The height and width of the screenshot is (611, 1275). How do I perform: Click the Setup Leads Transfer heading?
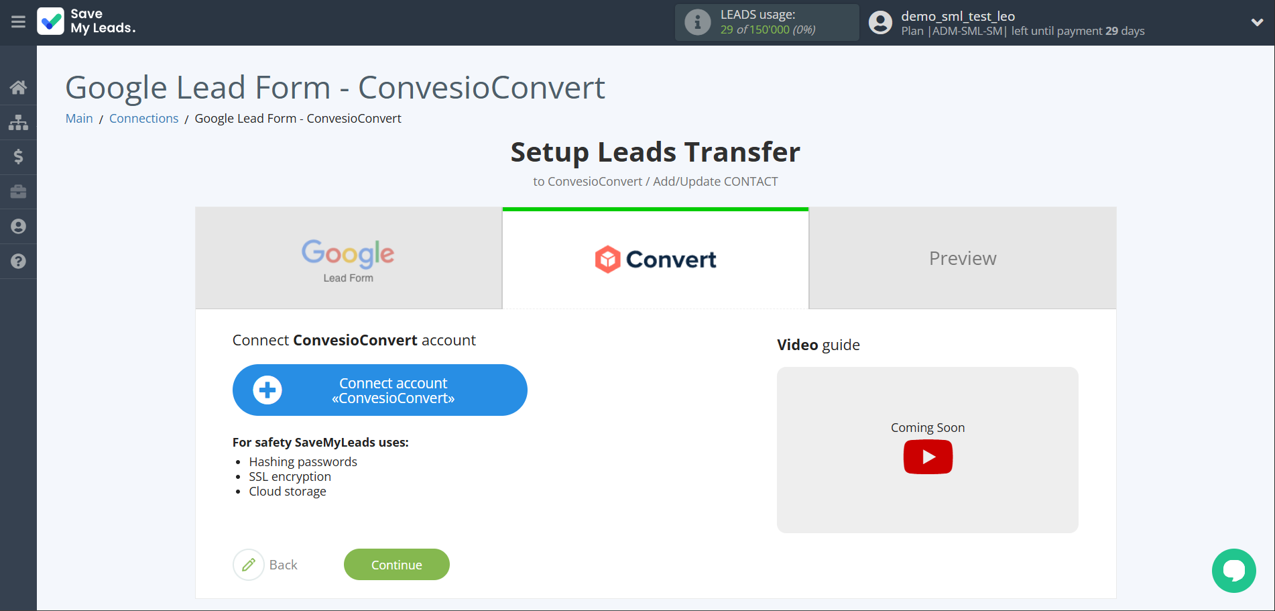point(656,152)
